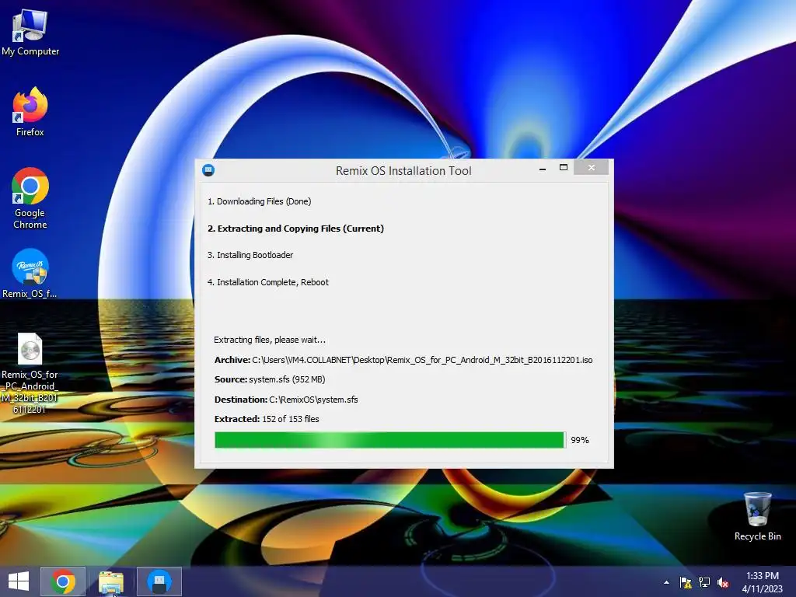Click the Remix OS Installation Tool title icon

click(x=208, y=170)
